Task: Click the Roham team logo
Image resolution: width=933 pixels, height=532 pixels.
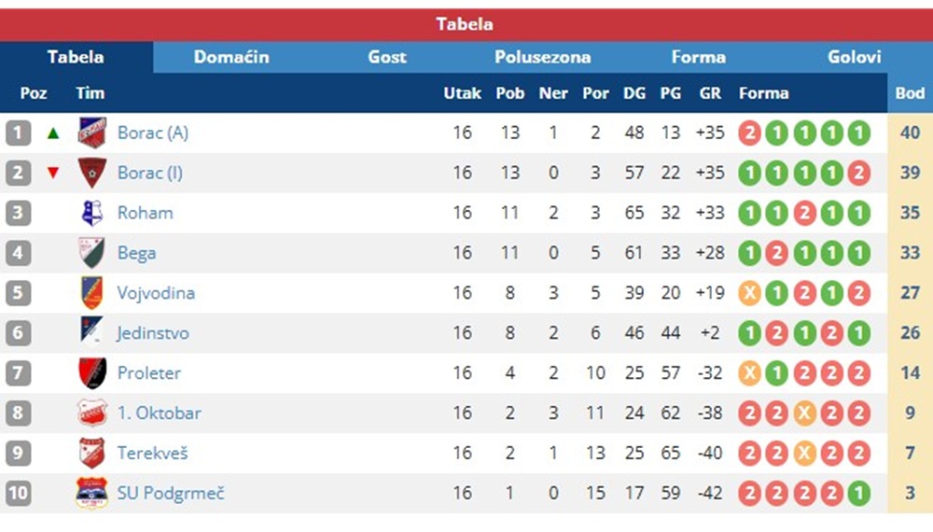Action: (x=92, y=213)
